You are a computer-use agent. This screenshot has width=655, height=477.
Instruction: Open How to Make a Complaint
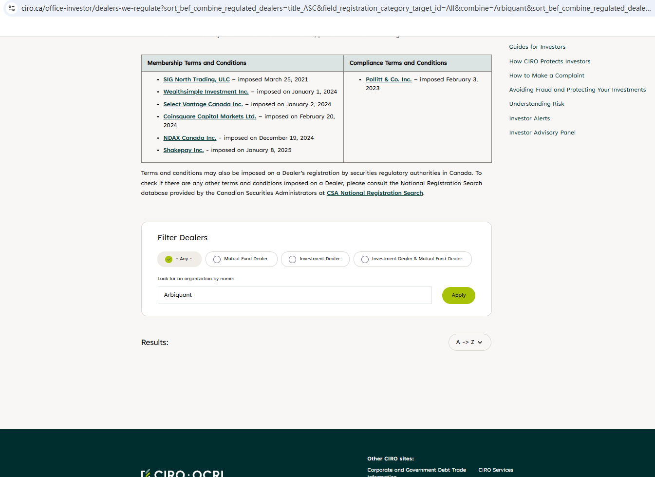click(x=547, y=76)
